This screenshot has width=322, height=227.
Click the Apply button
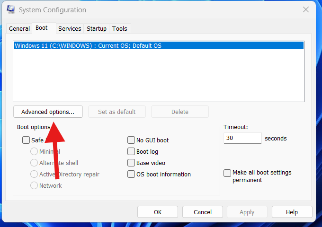coord(247,212)
